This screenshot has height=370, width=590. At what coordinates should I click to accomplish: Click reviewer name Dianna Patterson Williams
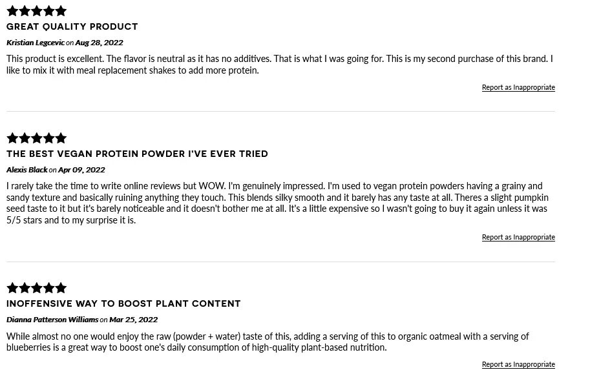(52, 320)
